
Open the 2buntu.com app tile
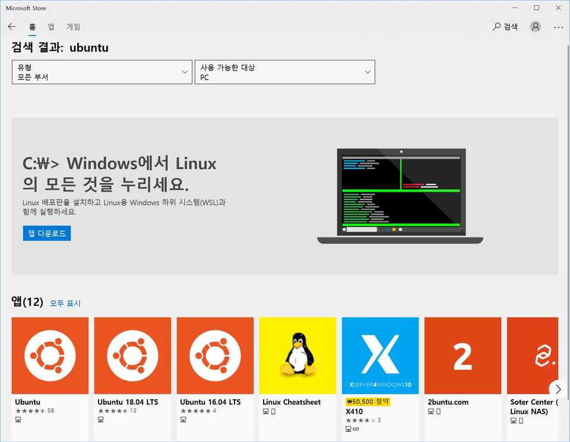click(x=463, y=355)
